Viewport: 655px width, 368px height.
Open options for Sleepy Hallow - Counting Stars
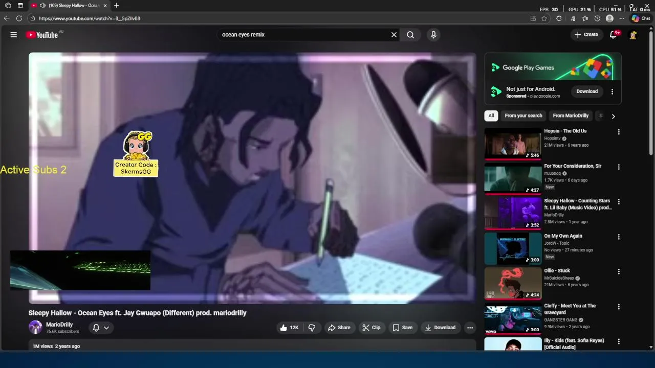tap(619, 202)
